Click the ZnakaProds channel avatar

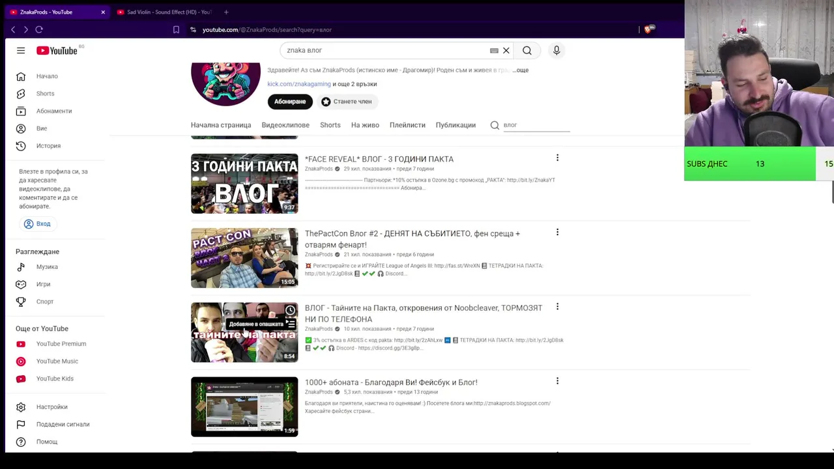[x=225, y=83]
